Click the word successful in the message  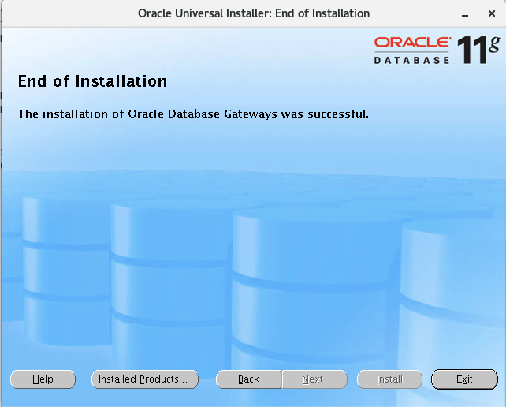338,114
